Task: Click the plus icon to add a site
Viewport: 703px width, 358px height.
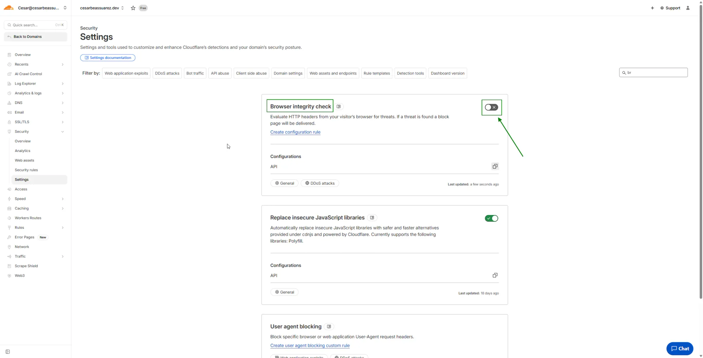Action: coord(652,8)
